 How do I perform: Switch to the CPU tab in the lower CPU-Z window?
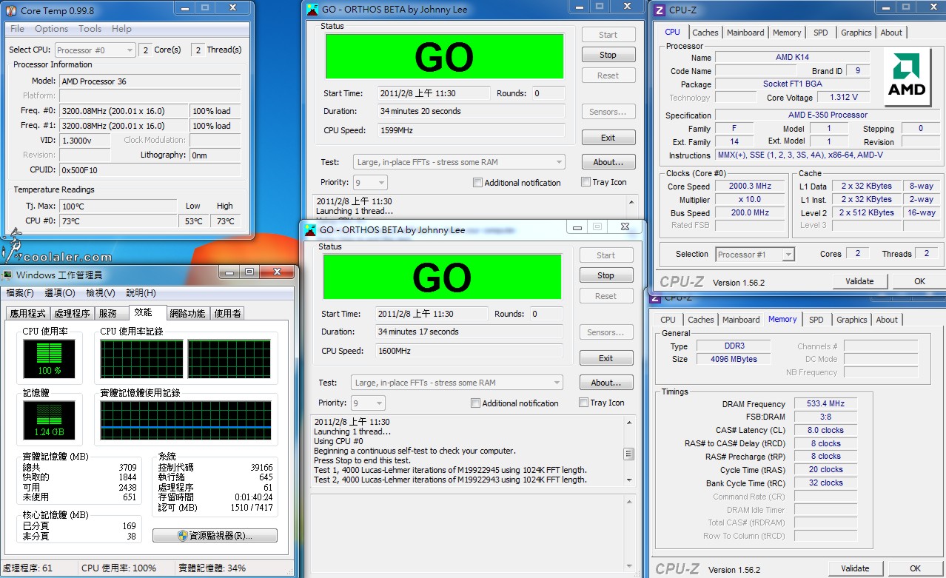(x=668, y=320)
